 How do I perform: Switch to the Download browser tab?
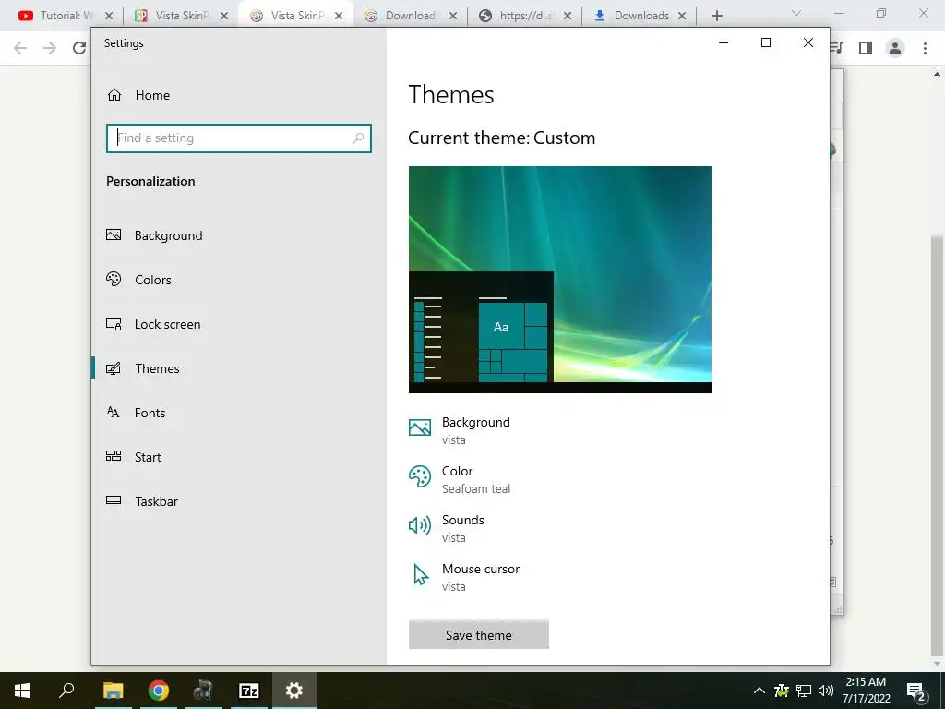click(x=410, y=16)
